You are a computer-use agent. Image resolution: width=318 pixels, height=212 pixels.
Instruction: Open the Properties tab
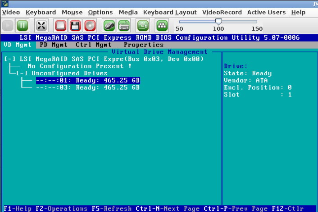tap(143, 45)
